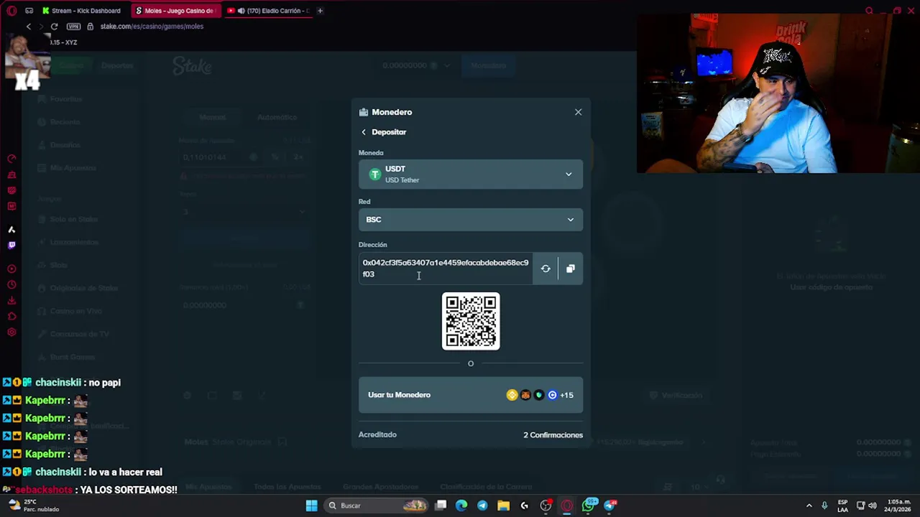The image size is (920, 517).
Task: Click the deposit QR code
Action: click(471, 321)
